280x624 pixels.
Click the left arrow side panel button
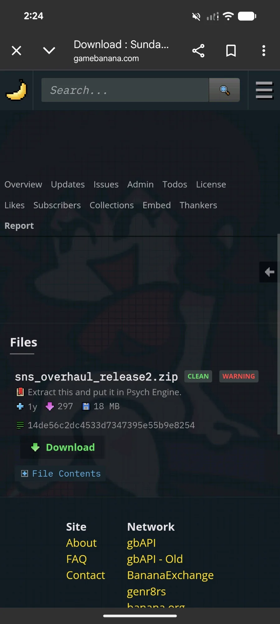268,272
